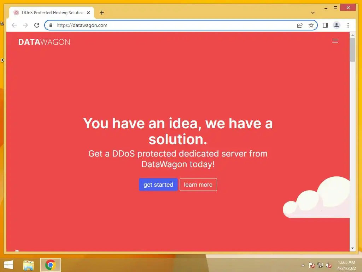The height and width of the screenshot is (272, 362).
Task: Click the muted volume tray icon
Action: pyautogui.click(x=329, y=265)
